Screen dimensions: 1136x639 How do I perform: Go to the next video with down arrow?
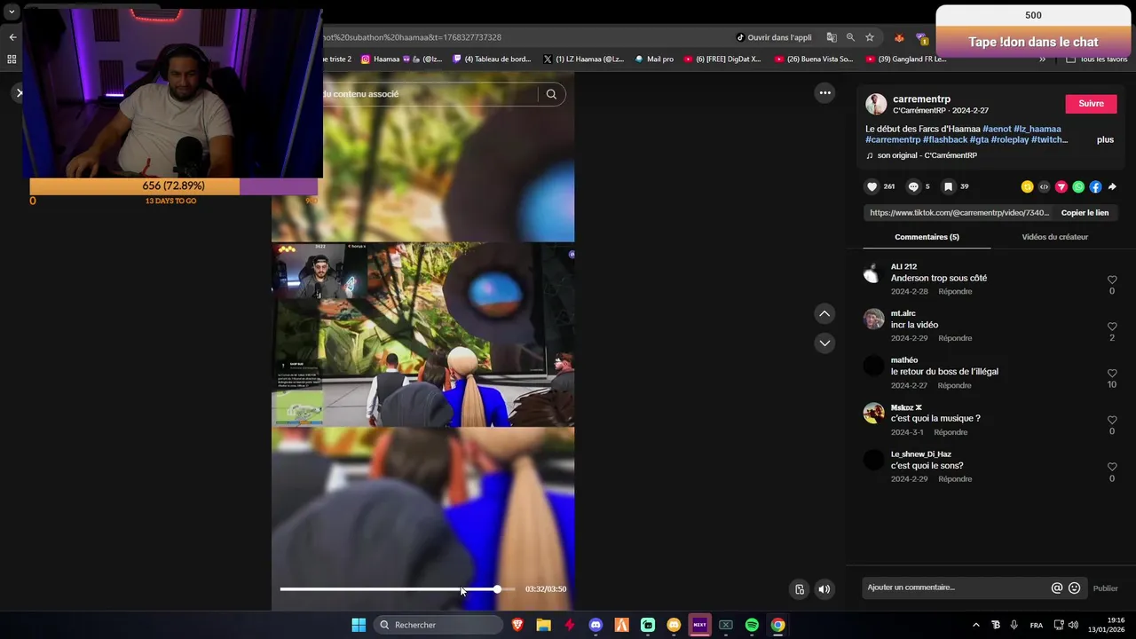824,343
